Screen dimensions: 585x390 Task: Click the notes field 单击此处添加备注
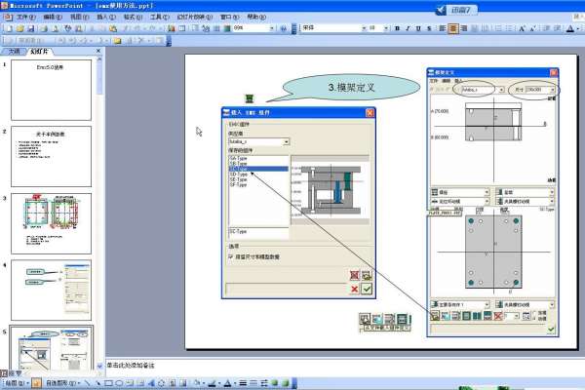pos(131,366)
